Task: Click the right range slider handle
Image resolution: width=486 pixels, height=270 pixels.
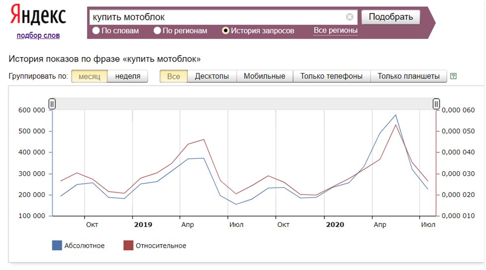Action: [436, 104]
